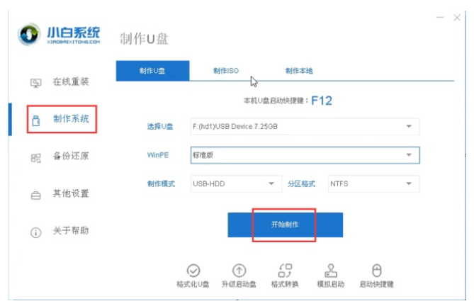This screenshot has height=306, width=474.
Task: Open the 启动快捷键 mouse icon
Action: [x=377, y=271]
